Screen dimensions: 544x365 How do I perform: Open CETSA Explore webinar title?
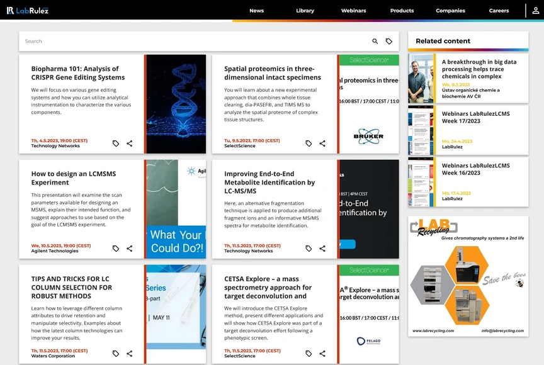click(268, 288)
